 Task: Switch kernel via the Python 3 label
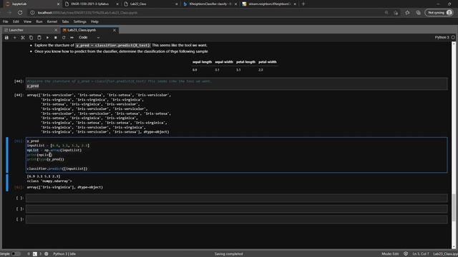(x=442, y=37)
